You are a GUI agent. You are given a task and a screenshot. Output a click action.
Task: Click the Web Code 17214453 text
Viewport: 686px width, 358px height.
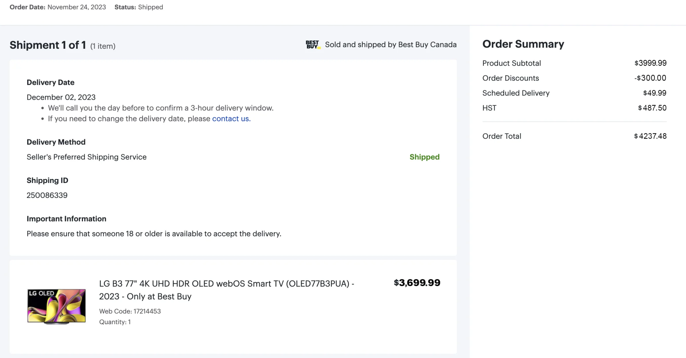pos(130,311)
